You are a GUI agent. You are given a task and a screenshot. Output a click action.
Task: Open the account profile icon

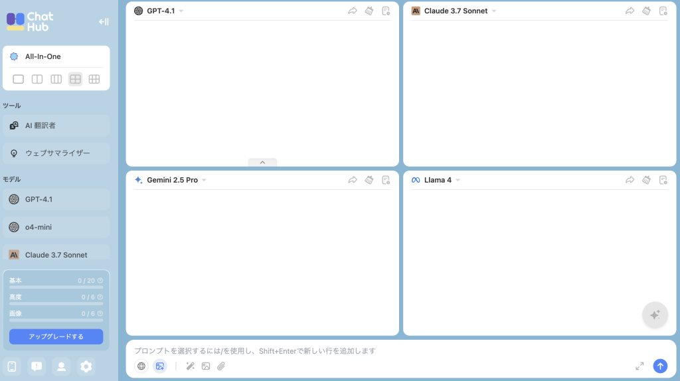coord(61,366)
